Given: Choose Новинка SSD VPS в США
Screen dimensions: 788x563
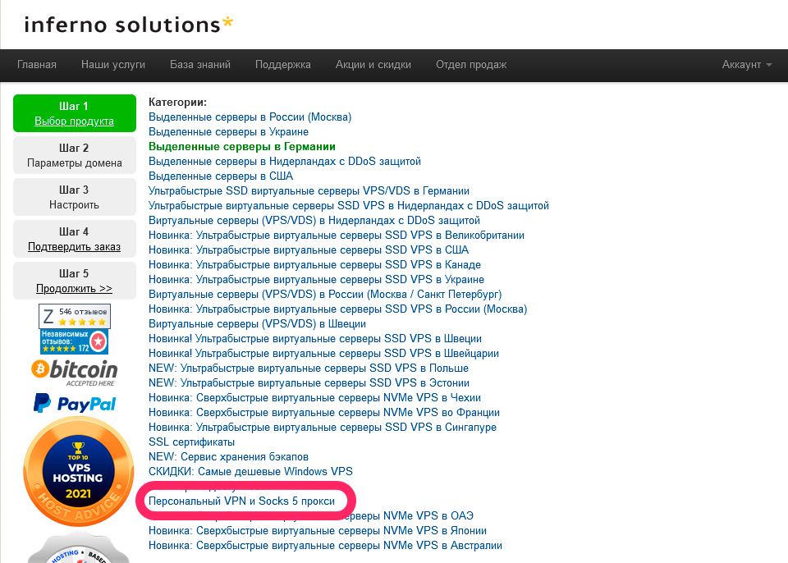Looking at the screenshot, I should click(309, 249).
